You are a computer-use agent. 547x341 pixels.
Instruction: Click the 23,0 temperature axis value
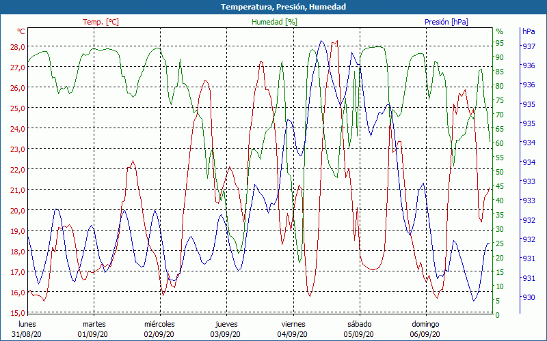click(x=18, y=149)
